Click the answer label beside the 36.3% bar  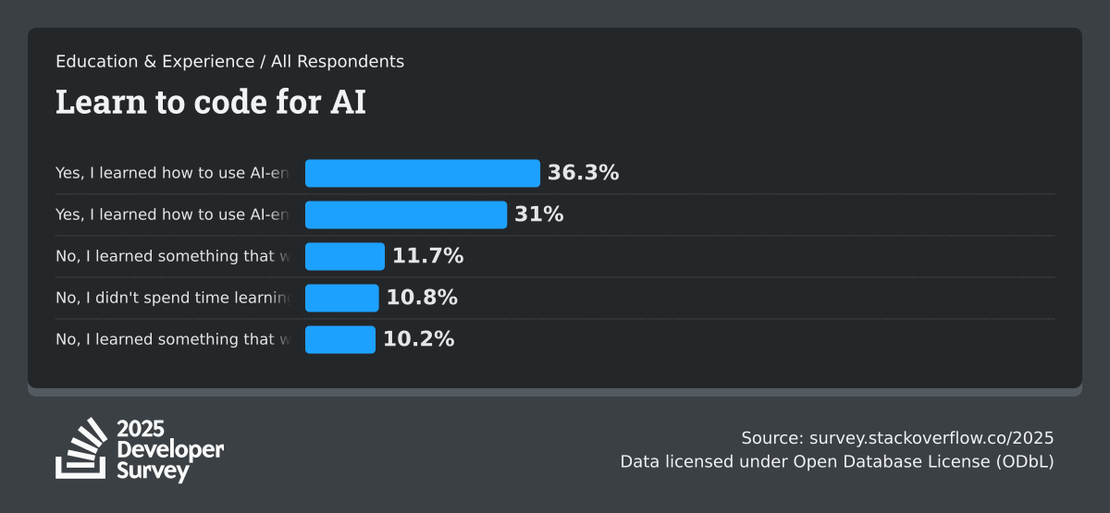pyautogui.click(x=173, y=173)
